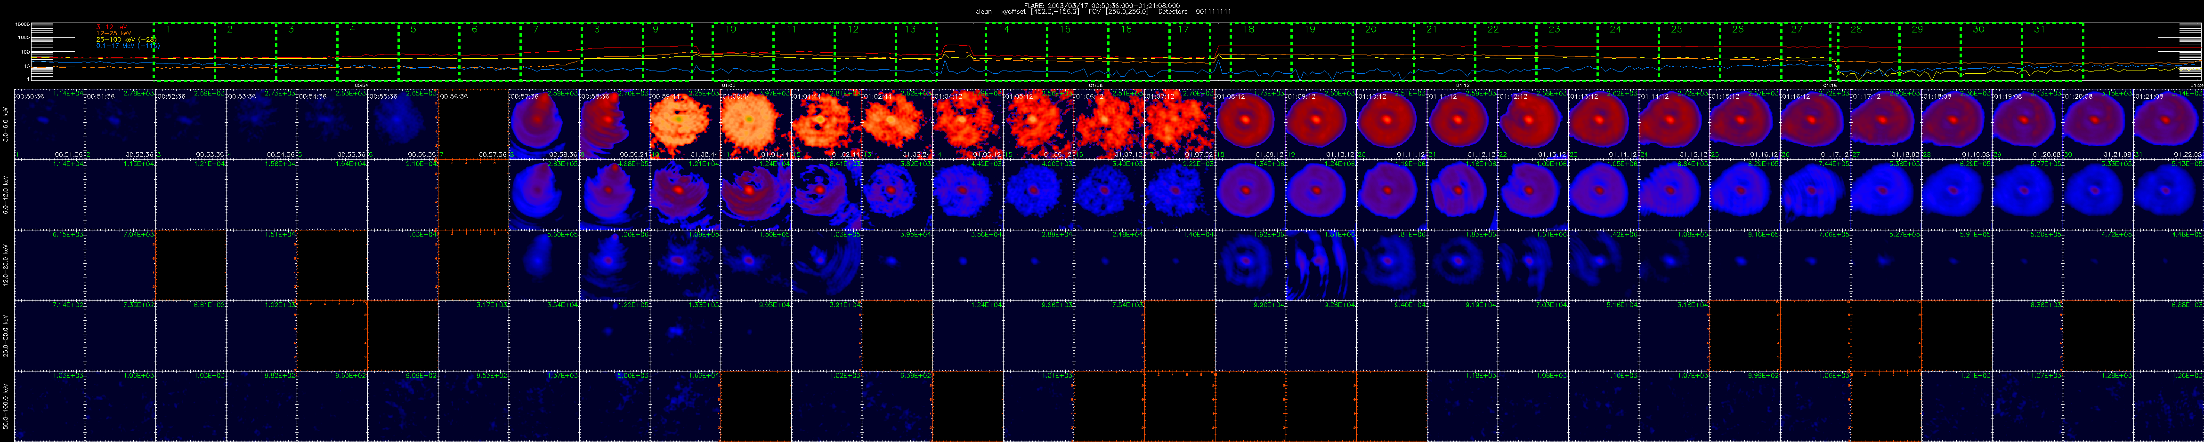
Task: Open the 00:50:36 image in 3.0-6.0 keV row
Action: (x=49, y=123)
